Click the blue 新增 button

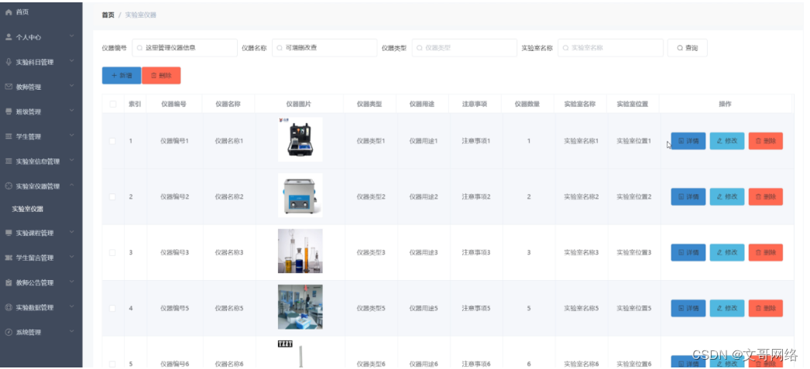coord(122,75)
